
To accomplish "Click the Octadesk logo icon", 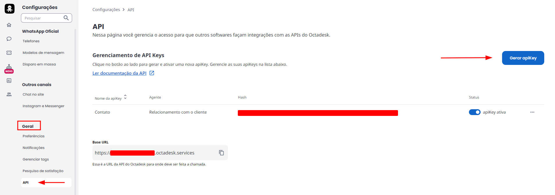I will tap(10, 8).
